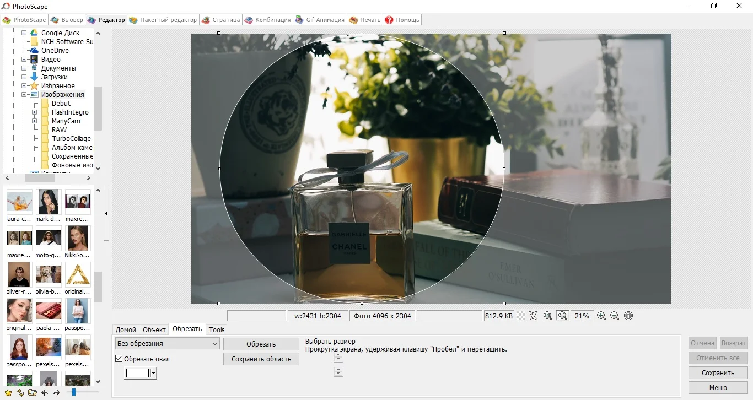Click the Видео folder icon in tree
This screenshot has height=400, width=753.
coord(34,60)
